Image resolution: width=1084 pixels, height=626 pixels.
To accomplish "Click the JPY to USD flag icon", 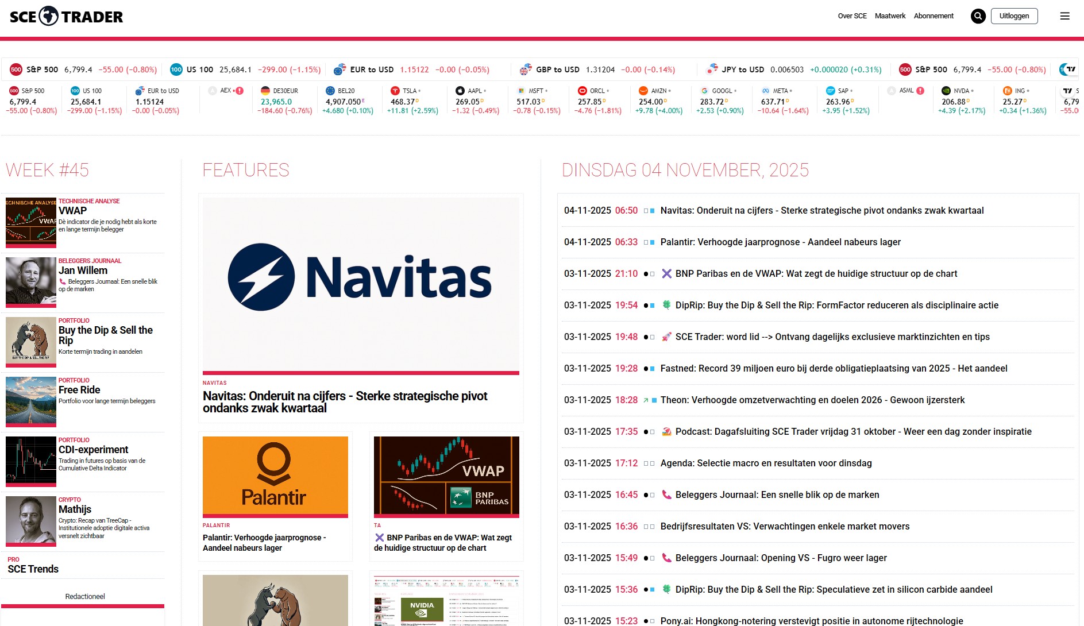I will coord(712,69).
